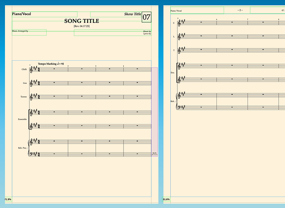285x208 pixels.
Task: Click the pink system margin handle
Action: [155, 112]
